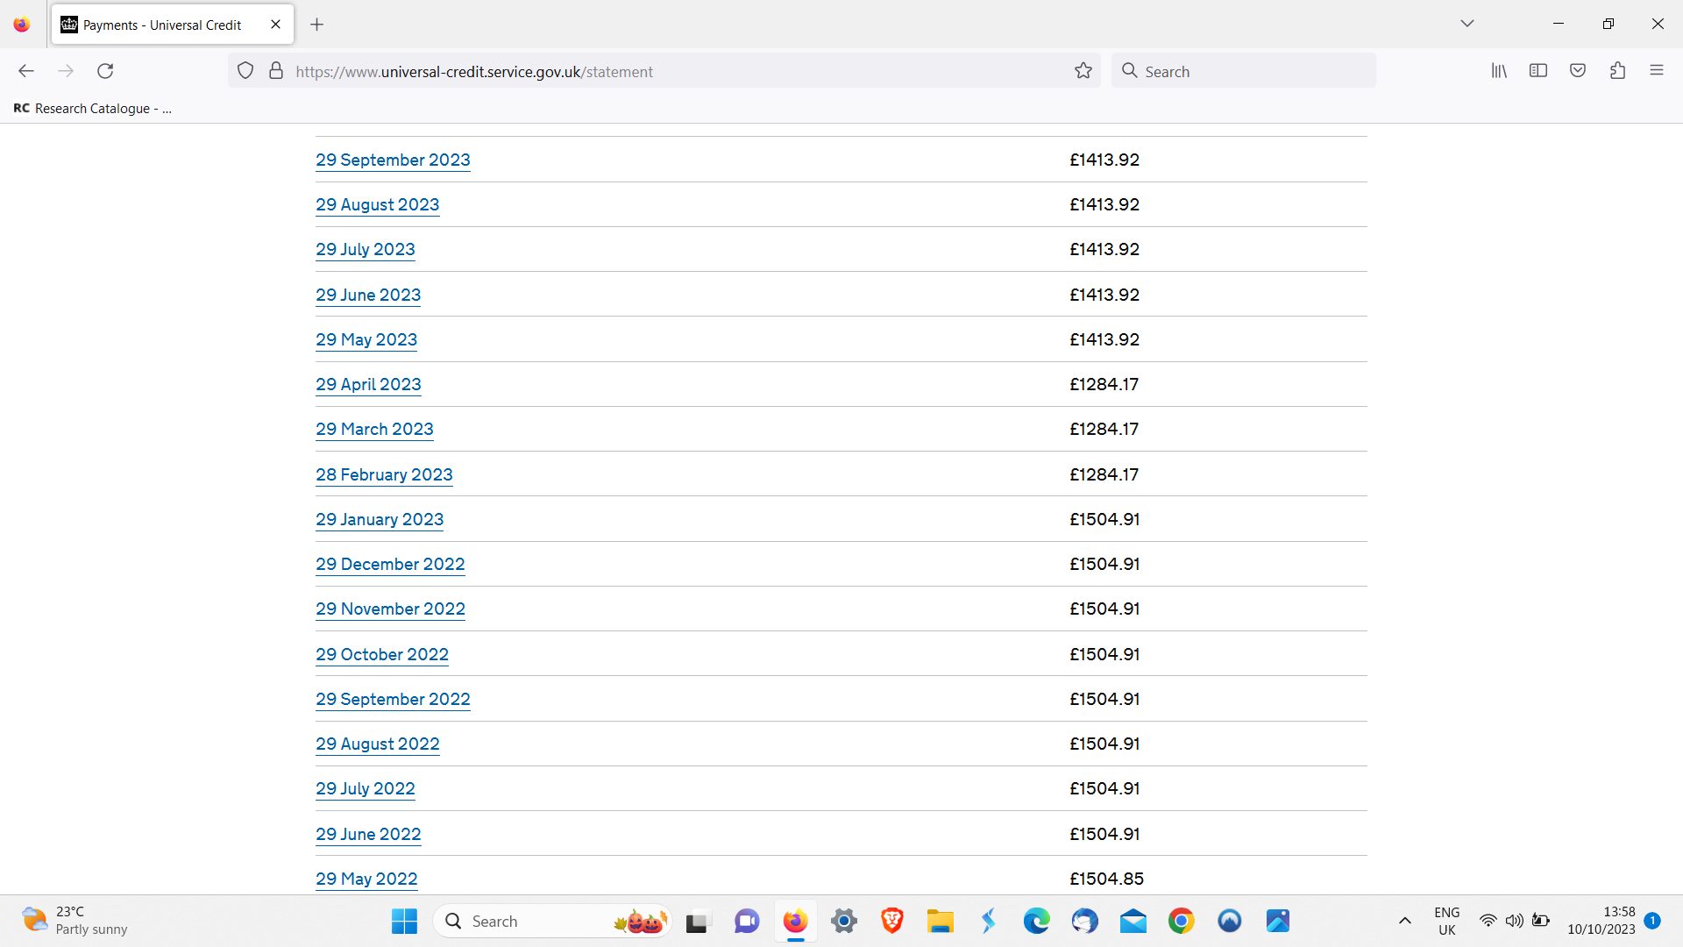Open Windows Start menu from taskbar
Viewport: 1683px width, 947px height.
point(404,921)
